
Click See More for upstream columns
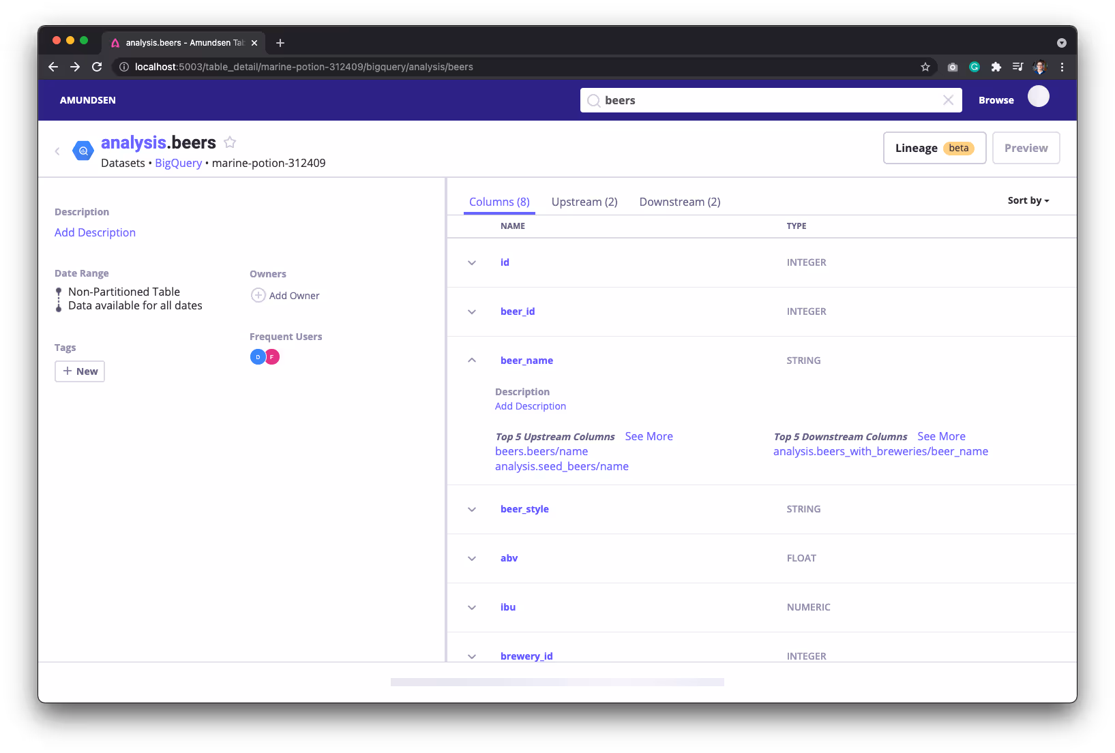point(649,436)
